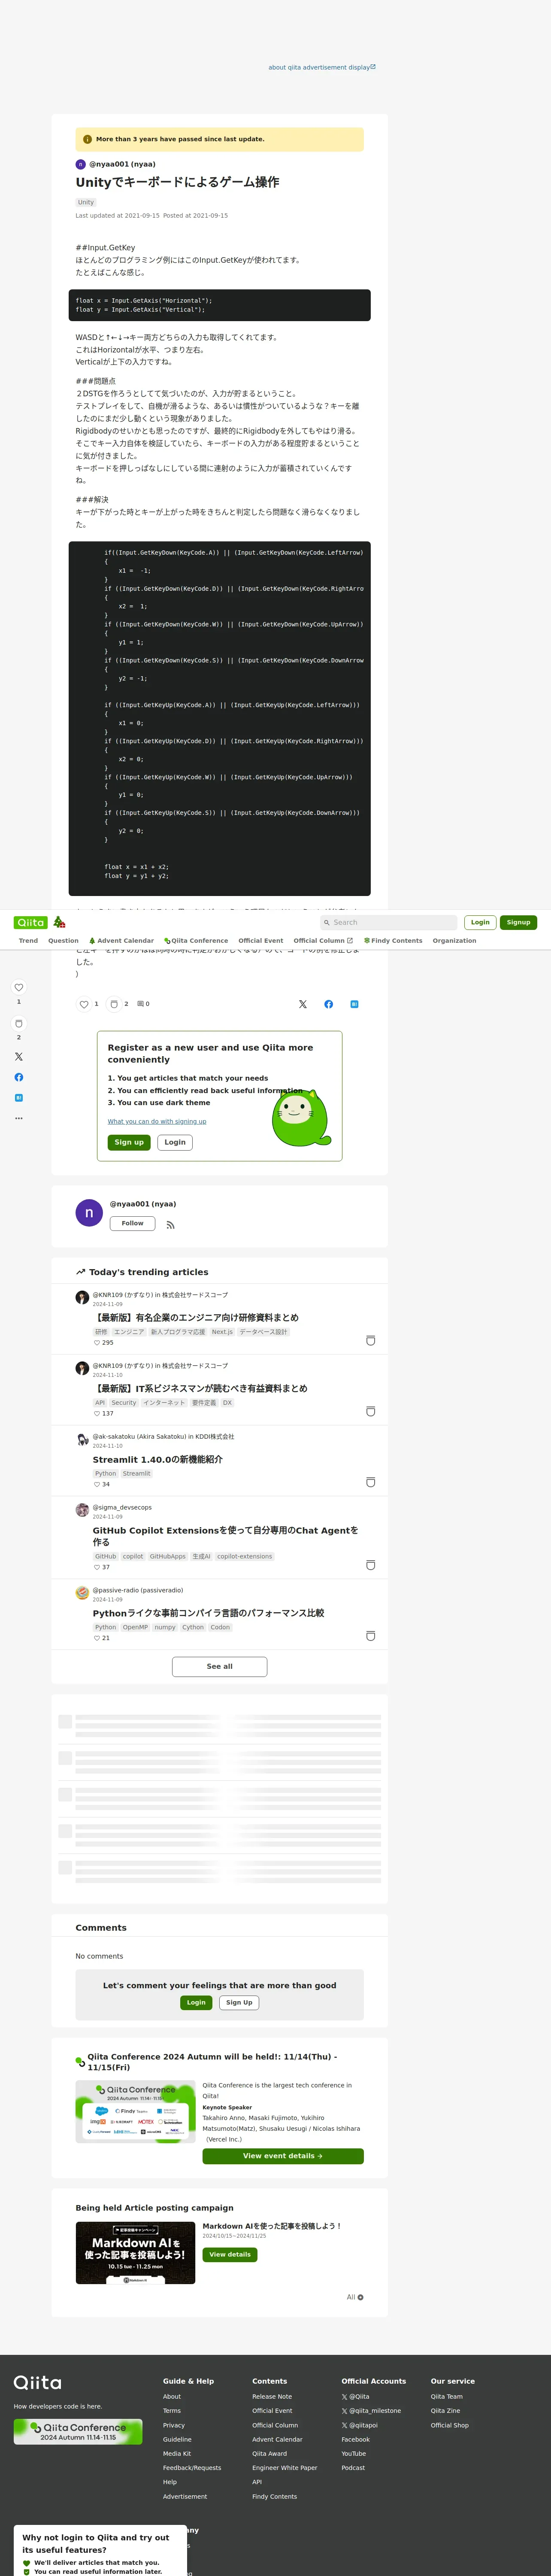551x2576 pixels.
Task: Open the Trend tab
Action: click(28, 941)
